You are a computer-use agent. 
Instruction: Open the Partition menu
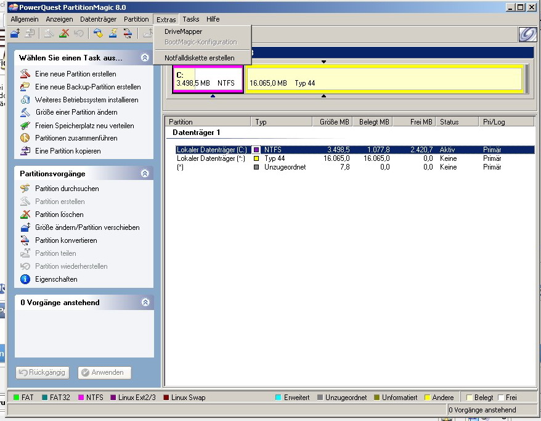[136, 19]
